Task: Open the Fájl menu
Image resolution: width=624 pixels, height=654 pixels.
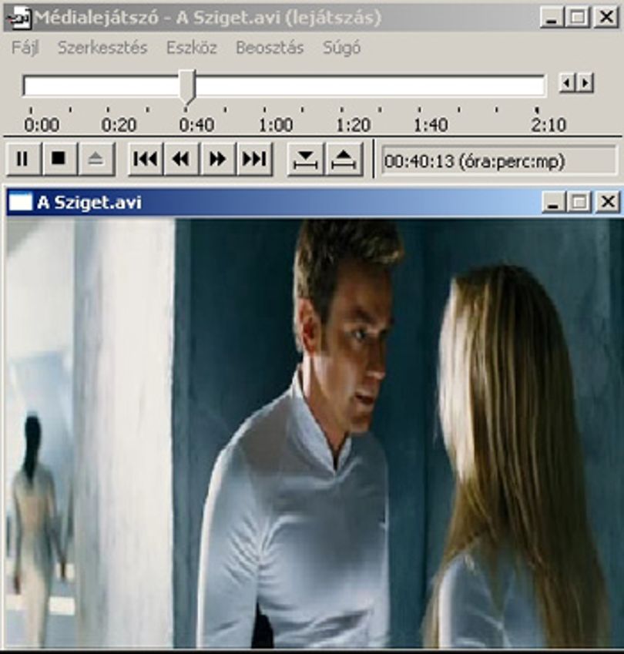Action: (x=25, y=48)
